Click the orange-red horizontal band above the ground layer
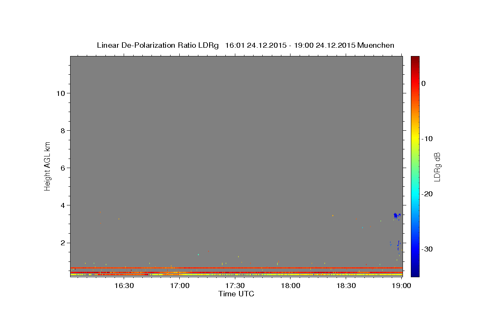Viewport: 498px width, 332px height. pos(236,268)
